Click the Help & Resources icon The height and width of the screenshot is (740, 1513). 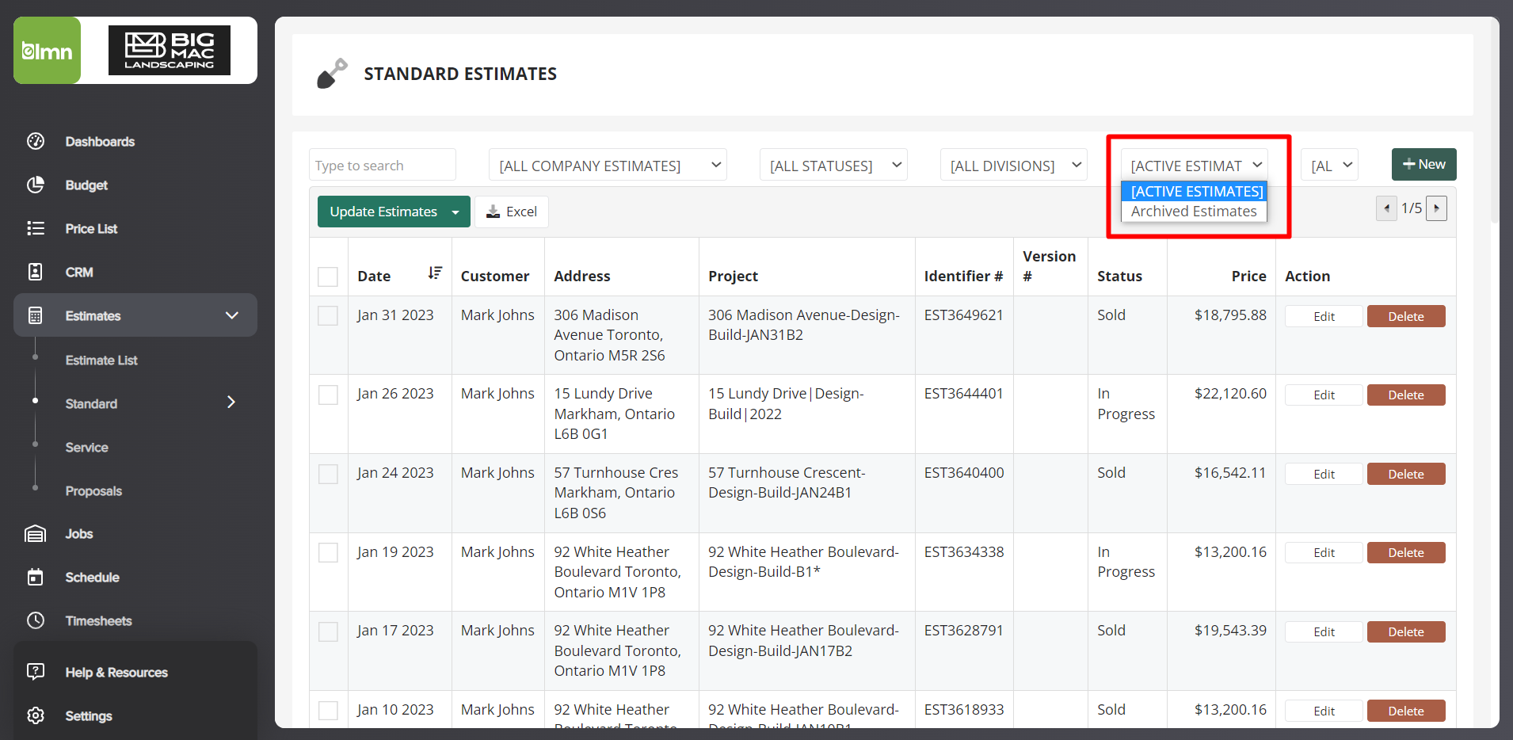[36, 672]
